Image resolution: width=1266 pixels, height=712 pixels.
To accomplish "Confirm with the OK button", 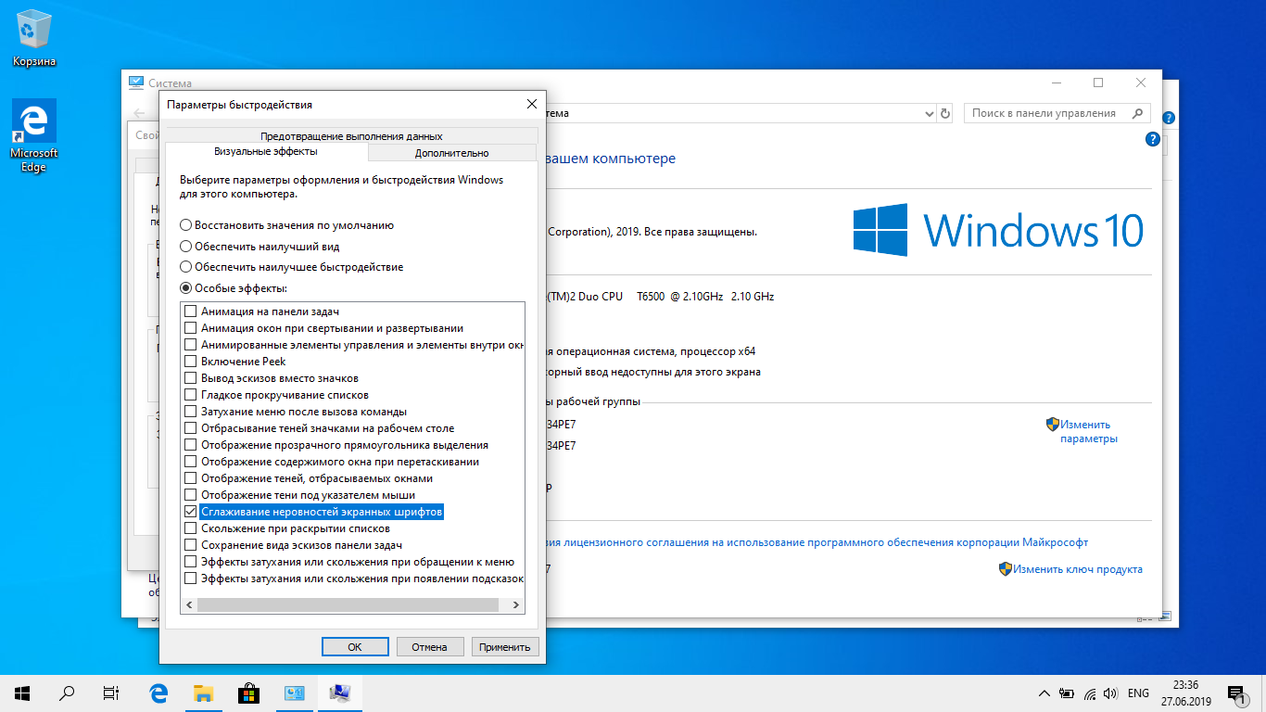I will 354,647.
